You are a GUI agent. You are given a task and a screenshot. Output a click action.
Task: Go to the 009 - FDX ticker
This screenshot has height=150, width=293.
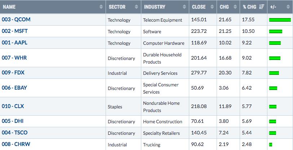(13, 73)
